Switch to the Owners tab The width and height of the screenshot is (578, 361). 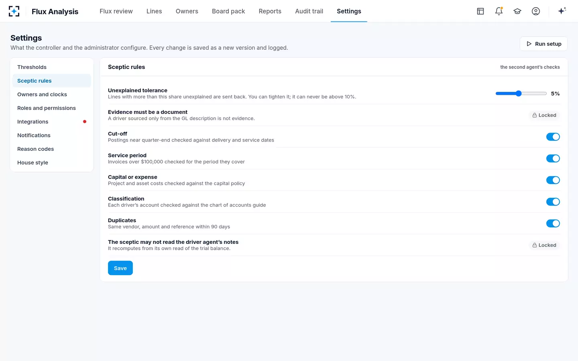click(x=187, y=11)
